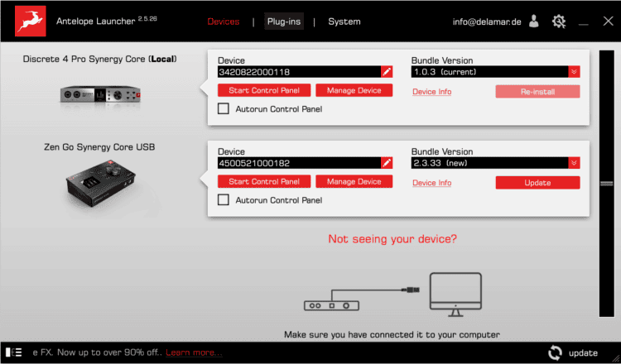The image size is (621, 364).
Task: Click the Update button for Zen Go
Action: point(537,182)
